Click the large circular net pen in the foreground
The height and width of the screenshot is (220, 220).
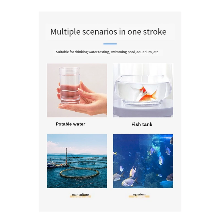pyautogui.click(x=79, y=174)
